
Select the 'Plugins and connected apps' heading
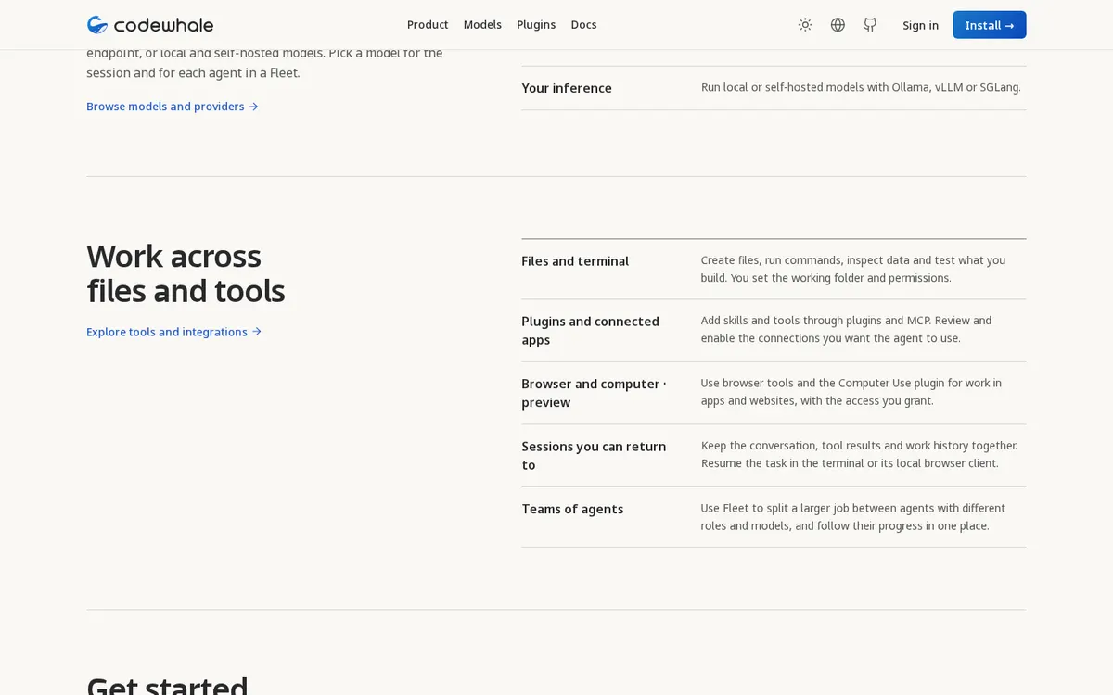[590, 331]
